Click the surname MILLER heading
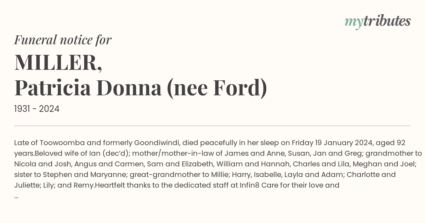Screen dimensions: 425x223 pyautogui.click(x=58, y=62)
